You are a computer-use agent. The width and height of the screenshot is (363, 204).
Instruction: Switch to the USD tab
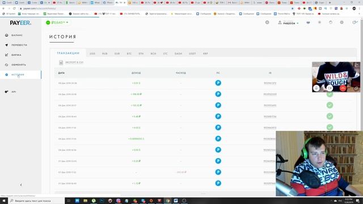coord(92,54)
